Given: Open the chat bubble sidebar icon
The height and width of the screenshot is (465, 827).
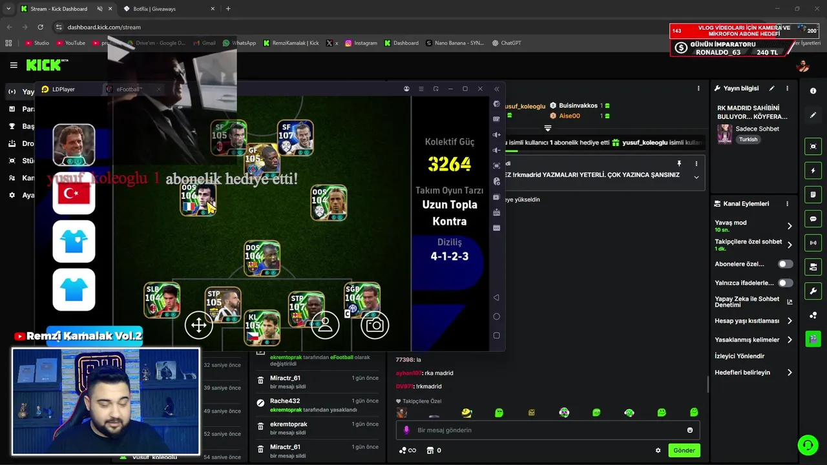Looking at the screenshot, I should [813, 219].
